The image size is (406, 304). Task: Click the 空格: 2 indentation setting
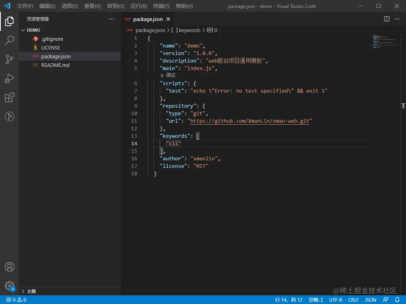(316, 300)
